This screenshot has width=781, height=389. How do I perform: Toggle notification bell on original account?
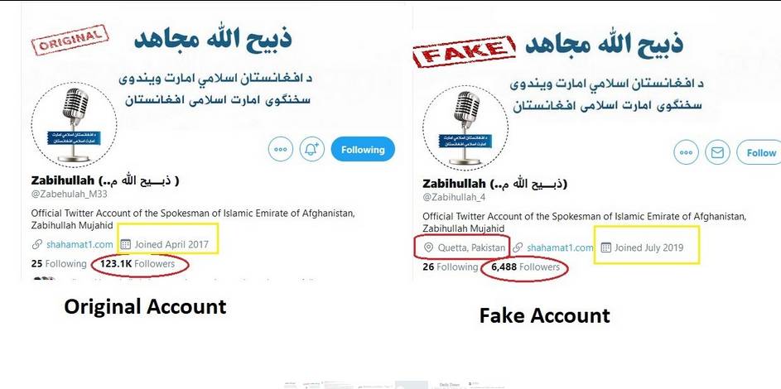coord(311,149)
